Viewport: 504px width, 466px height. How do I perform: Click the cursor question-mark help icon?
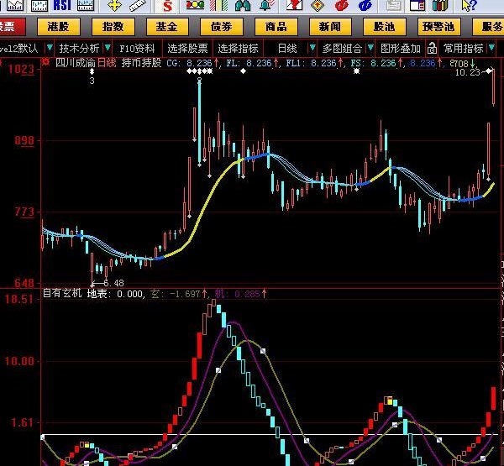468,6
